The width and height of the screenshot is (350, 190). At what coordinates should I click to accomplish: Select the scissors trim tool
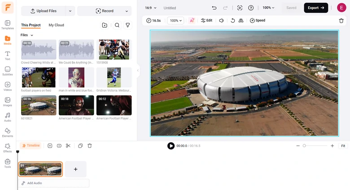coord(68,146)
